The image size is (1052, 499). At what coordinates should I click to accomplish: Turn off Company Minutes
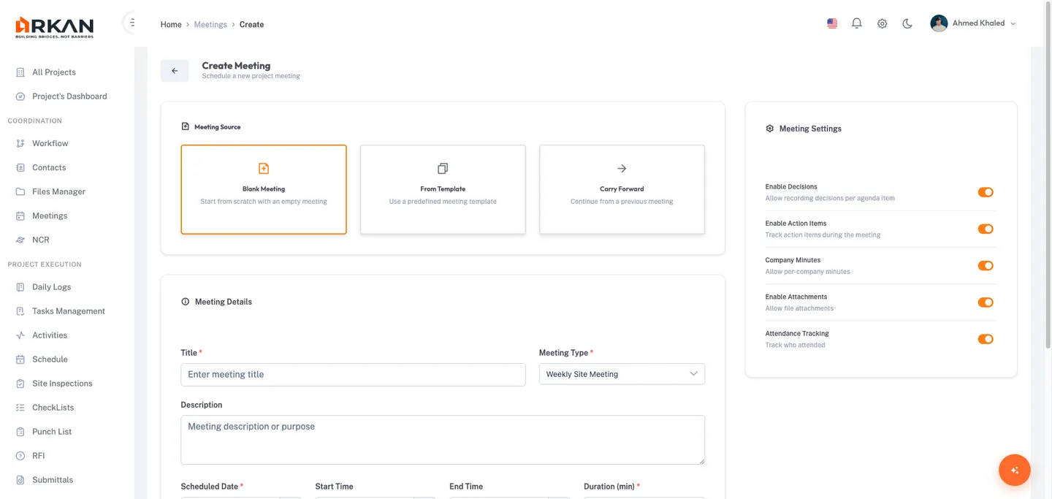click(986, 265)
